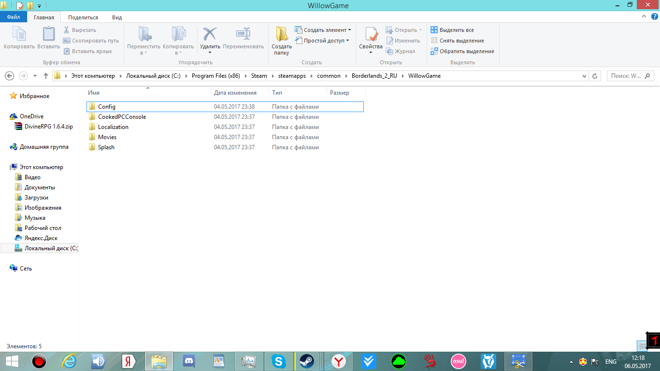Click Изменить in the ribbon
The width and height of the screenshot is (660, 371).
(x=402, y=41)
